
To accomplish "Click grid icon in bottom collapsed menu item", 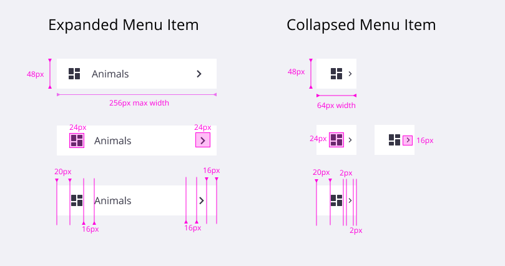I will 336,200.
